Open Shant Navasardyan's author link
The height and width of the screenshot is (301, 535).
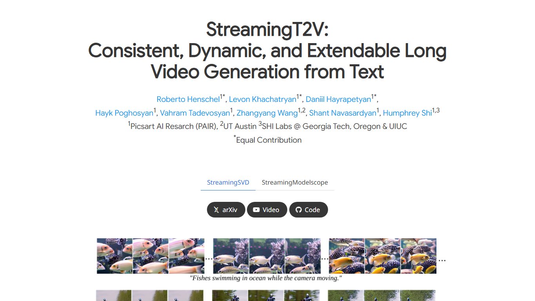(x=343, y=113)
